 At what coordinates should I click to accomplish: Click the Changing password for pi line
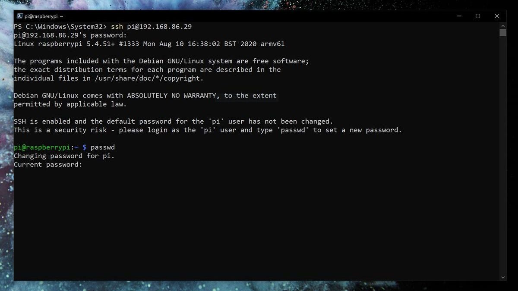tap(64, 156)
